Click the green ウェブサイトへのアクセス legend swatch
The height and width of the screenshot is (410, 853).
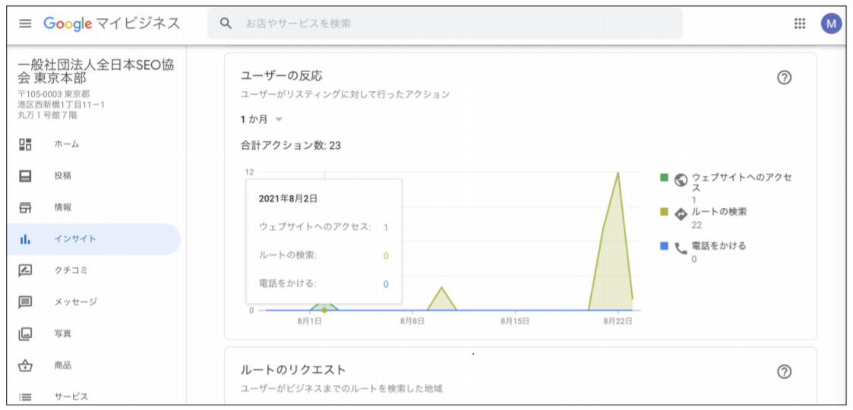pyautogui.click(x=664, y=177)
